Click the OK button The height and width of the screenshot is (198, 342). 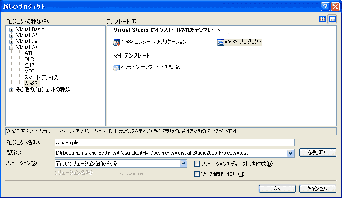pyautogui.click(x=277, y=189)
